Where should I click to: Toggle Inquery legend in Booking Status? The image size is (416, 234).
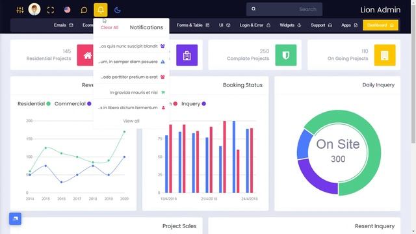194,104
